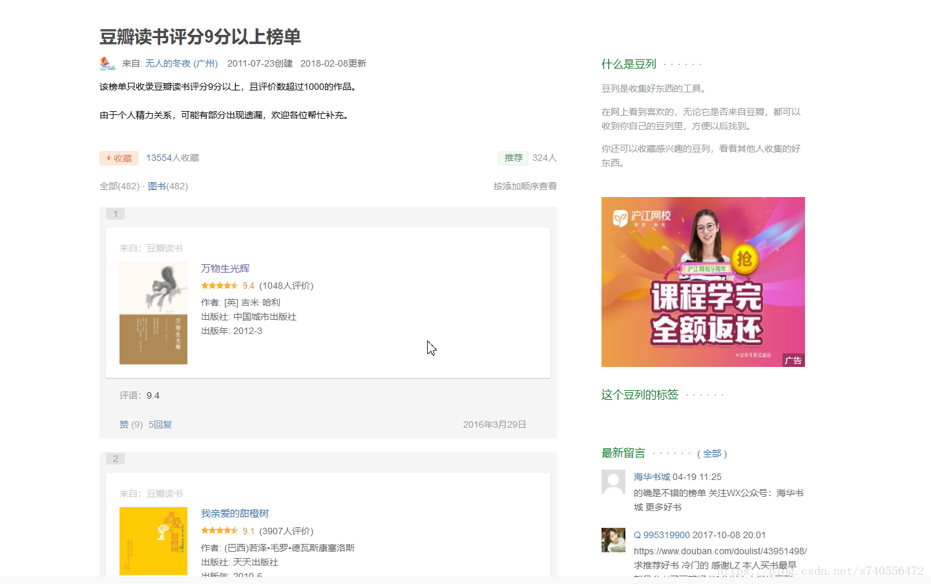The width and height of the screenshot is (931, 584).
Task: Click the (3907人评价) rating count
Action: click(x=286, y=531)
